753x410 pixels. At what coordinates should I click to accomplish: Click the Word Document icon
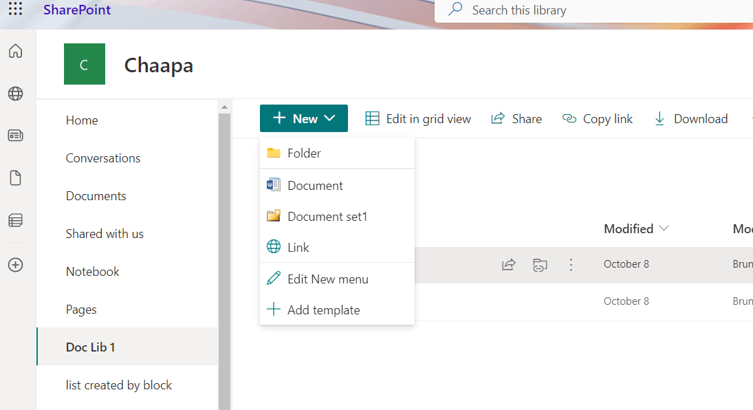pos(274,184)
